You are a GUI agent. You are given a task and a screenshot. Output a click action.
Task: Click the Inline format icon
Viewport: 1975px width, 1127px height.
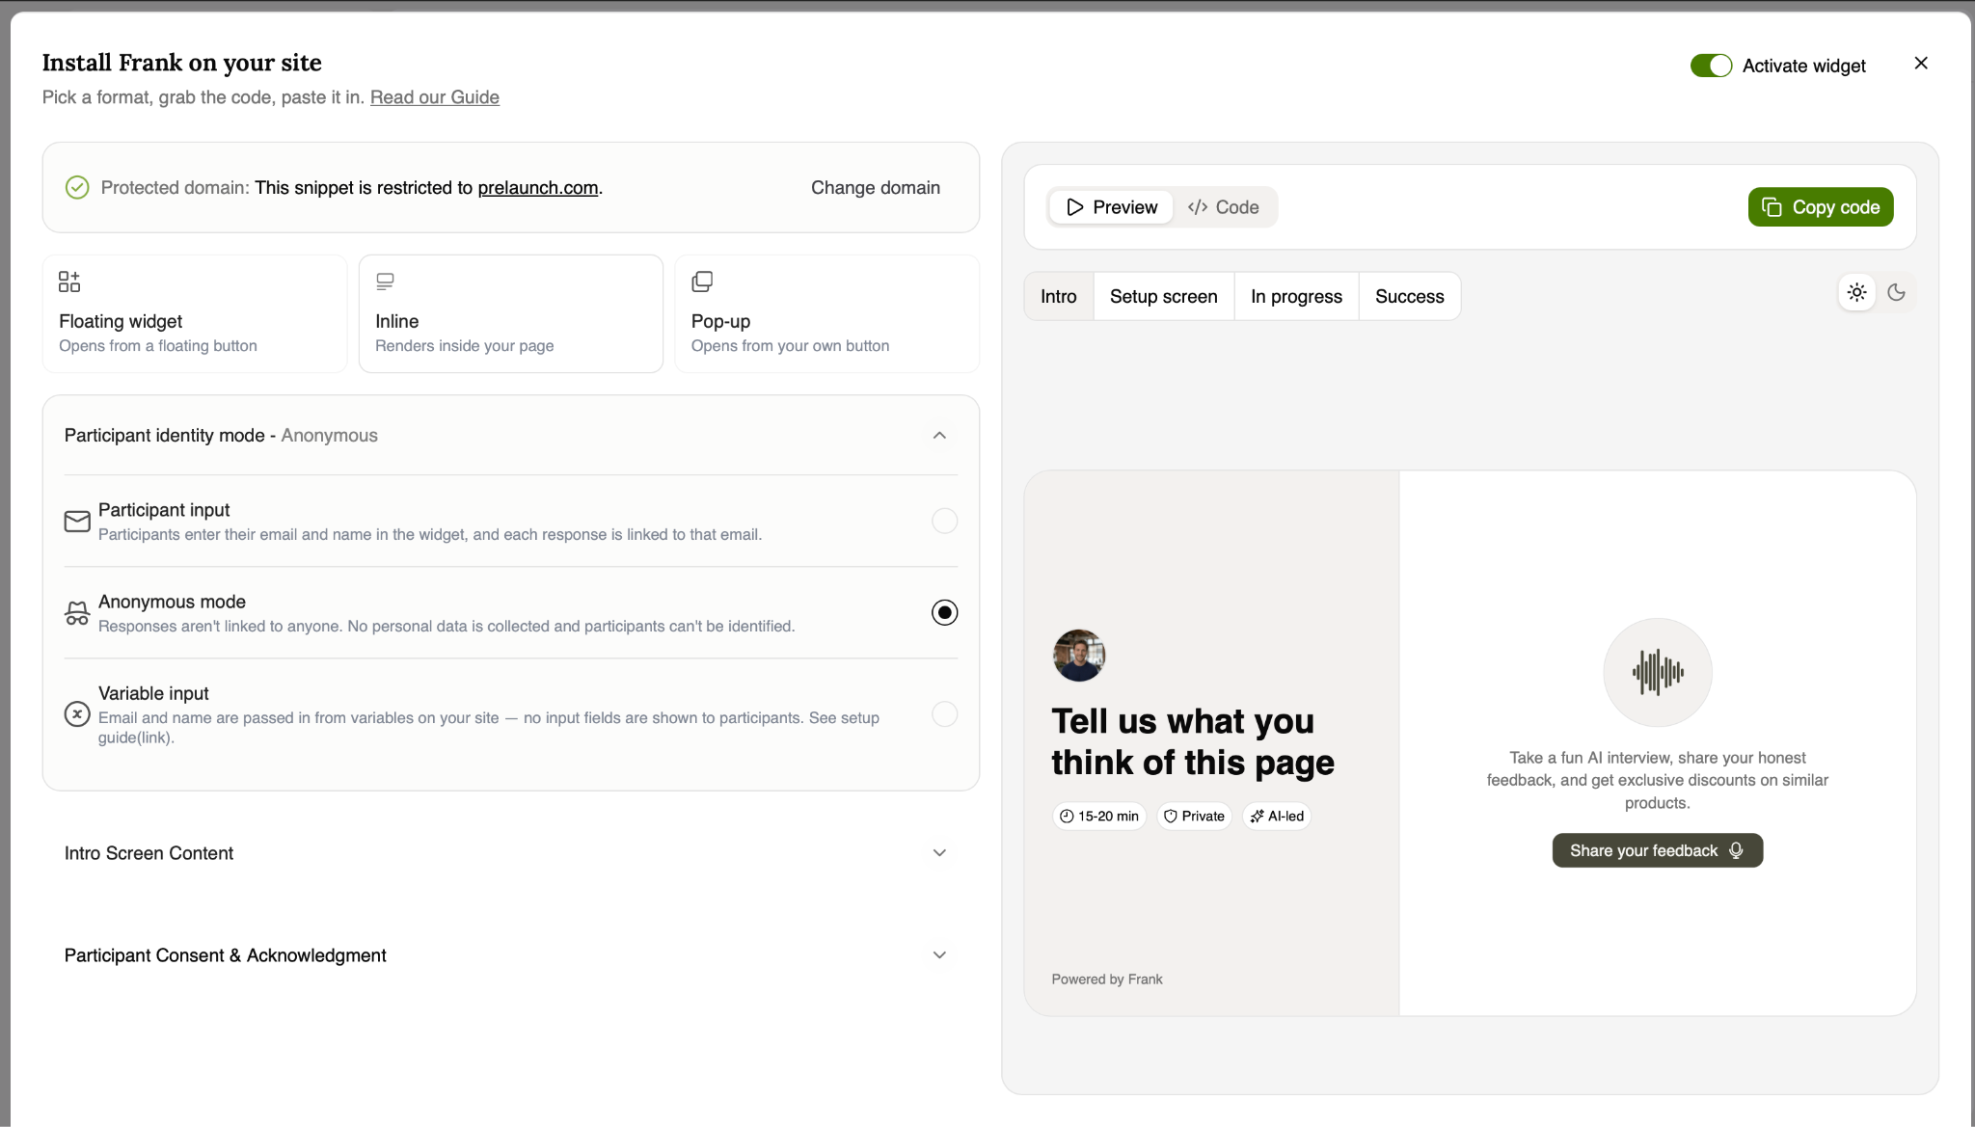(385, 282)
